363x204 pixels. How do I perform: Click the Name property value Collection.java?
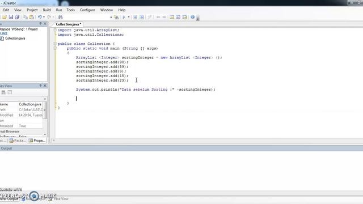[30, 104]
